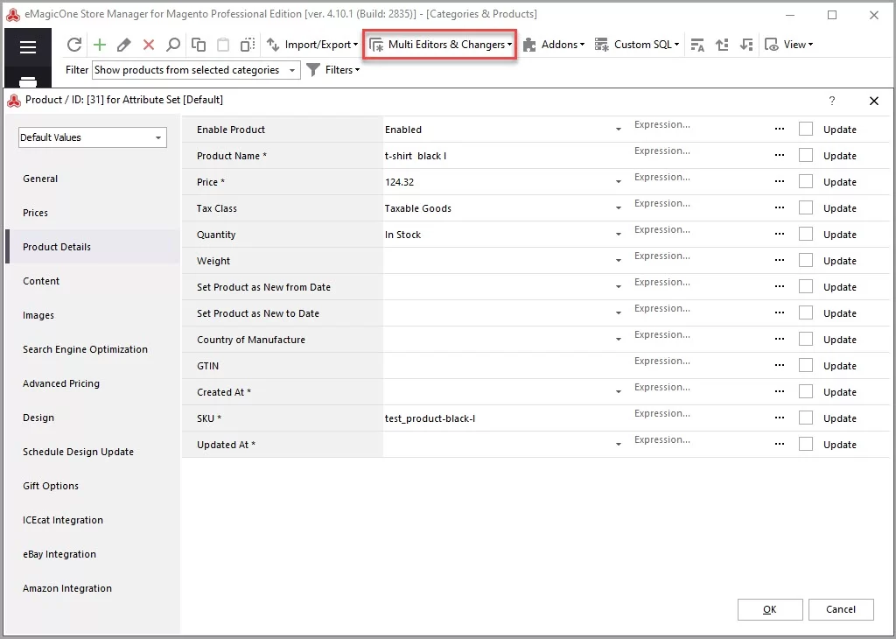Click the magnifier Search icon
The width and height of the screenshot is (896, 639).
(x=173, y=45)
